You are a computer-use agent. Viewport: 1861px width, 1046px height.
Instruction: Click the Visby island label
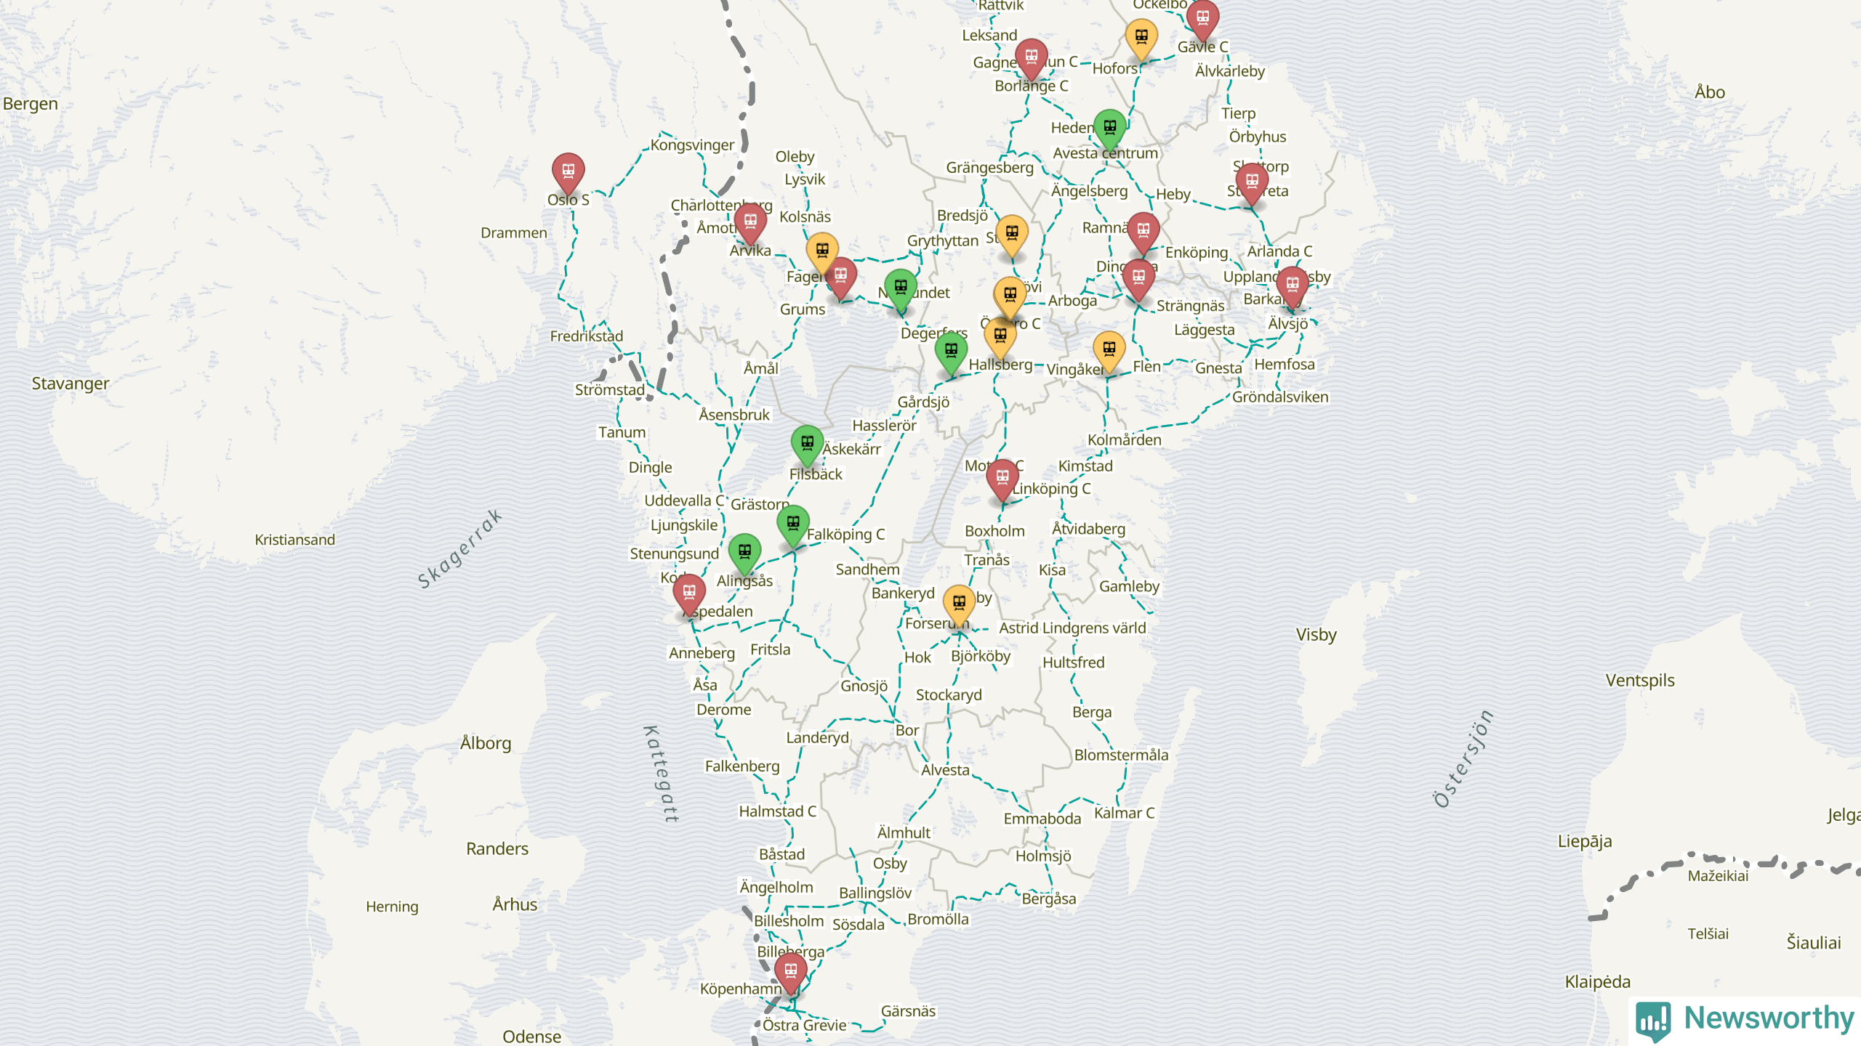pos(1316,635)
